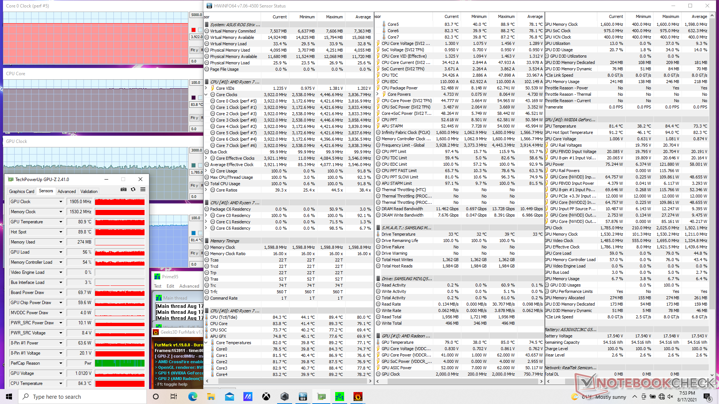Screen dimensions: 719x404
Task: Open the GPU-Z hamburger menu
Action: coord(143,190)
